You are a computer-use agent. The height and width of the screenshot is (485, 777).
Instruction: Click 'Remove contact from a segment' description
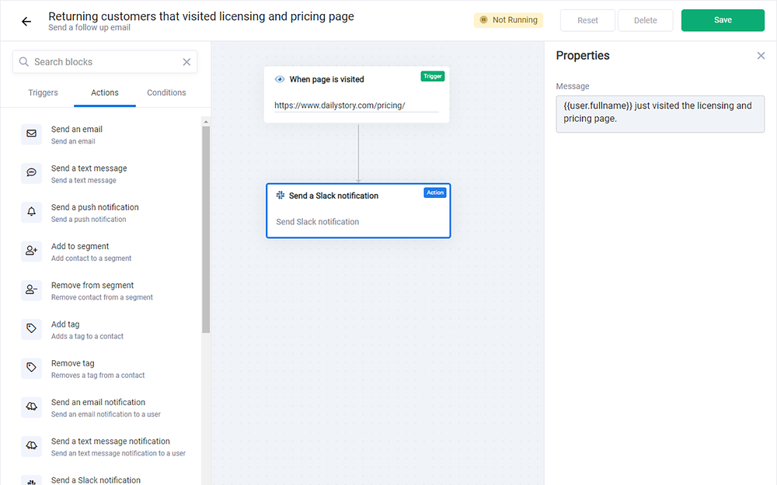102,297
